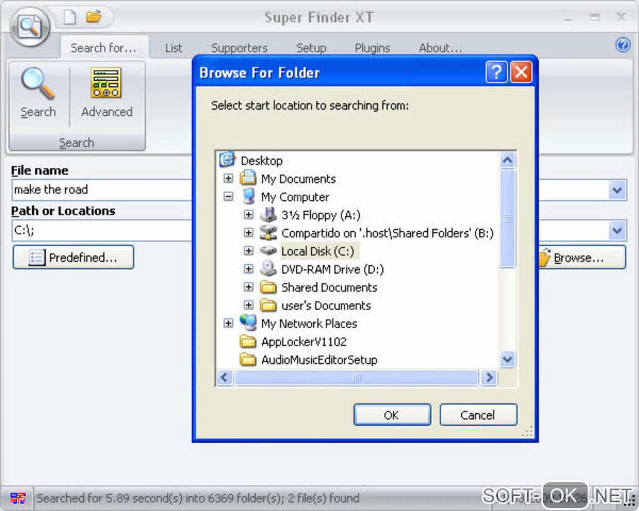
Task: Expand the DVD-RAM Drive (D:) node
Action: pos(249,269)
